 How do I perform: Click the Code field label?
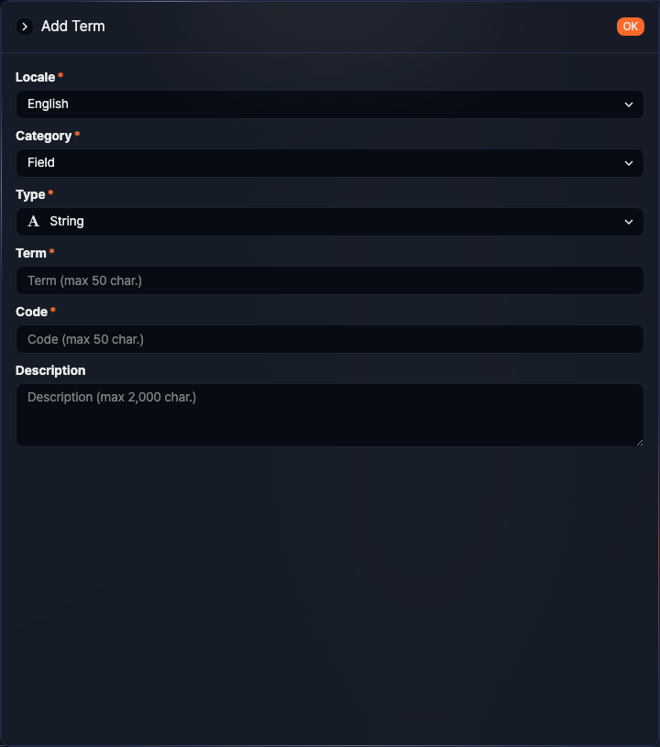pyautogui.click(x=31, y=312)
